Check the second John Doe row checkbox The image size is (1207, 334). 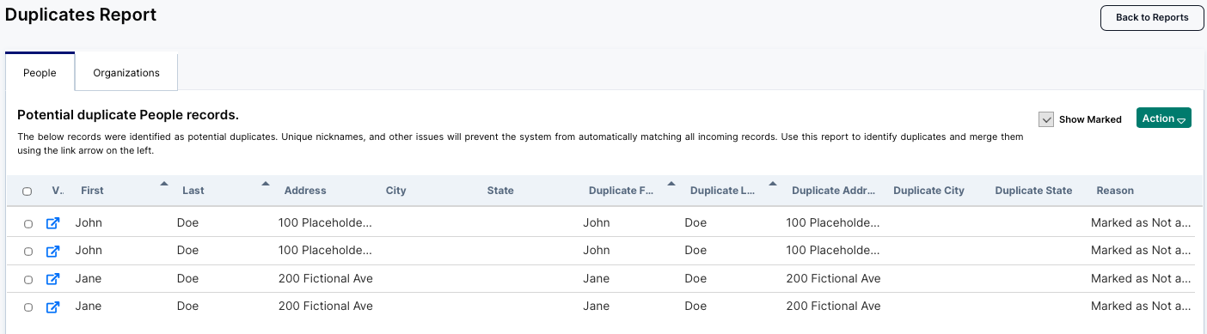[x=28, y=252]
